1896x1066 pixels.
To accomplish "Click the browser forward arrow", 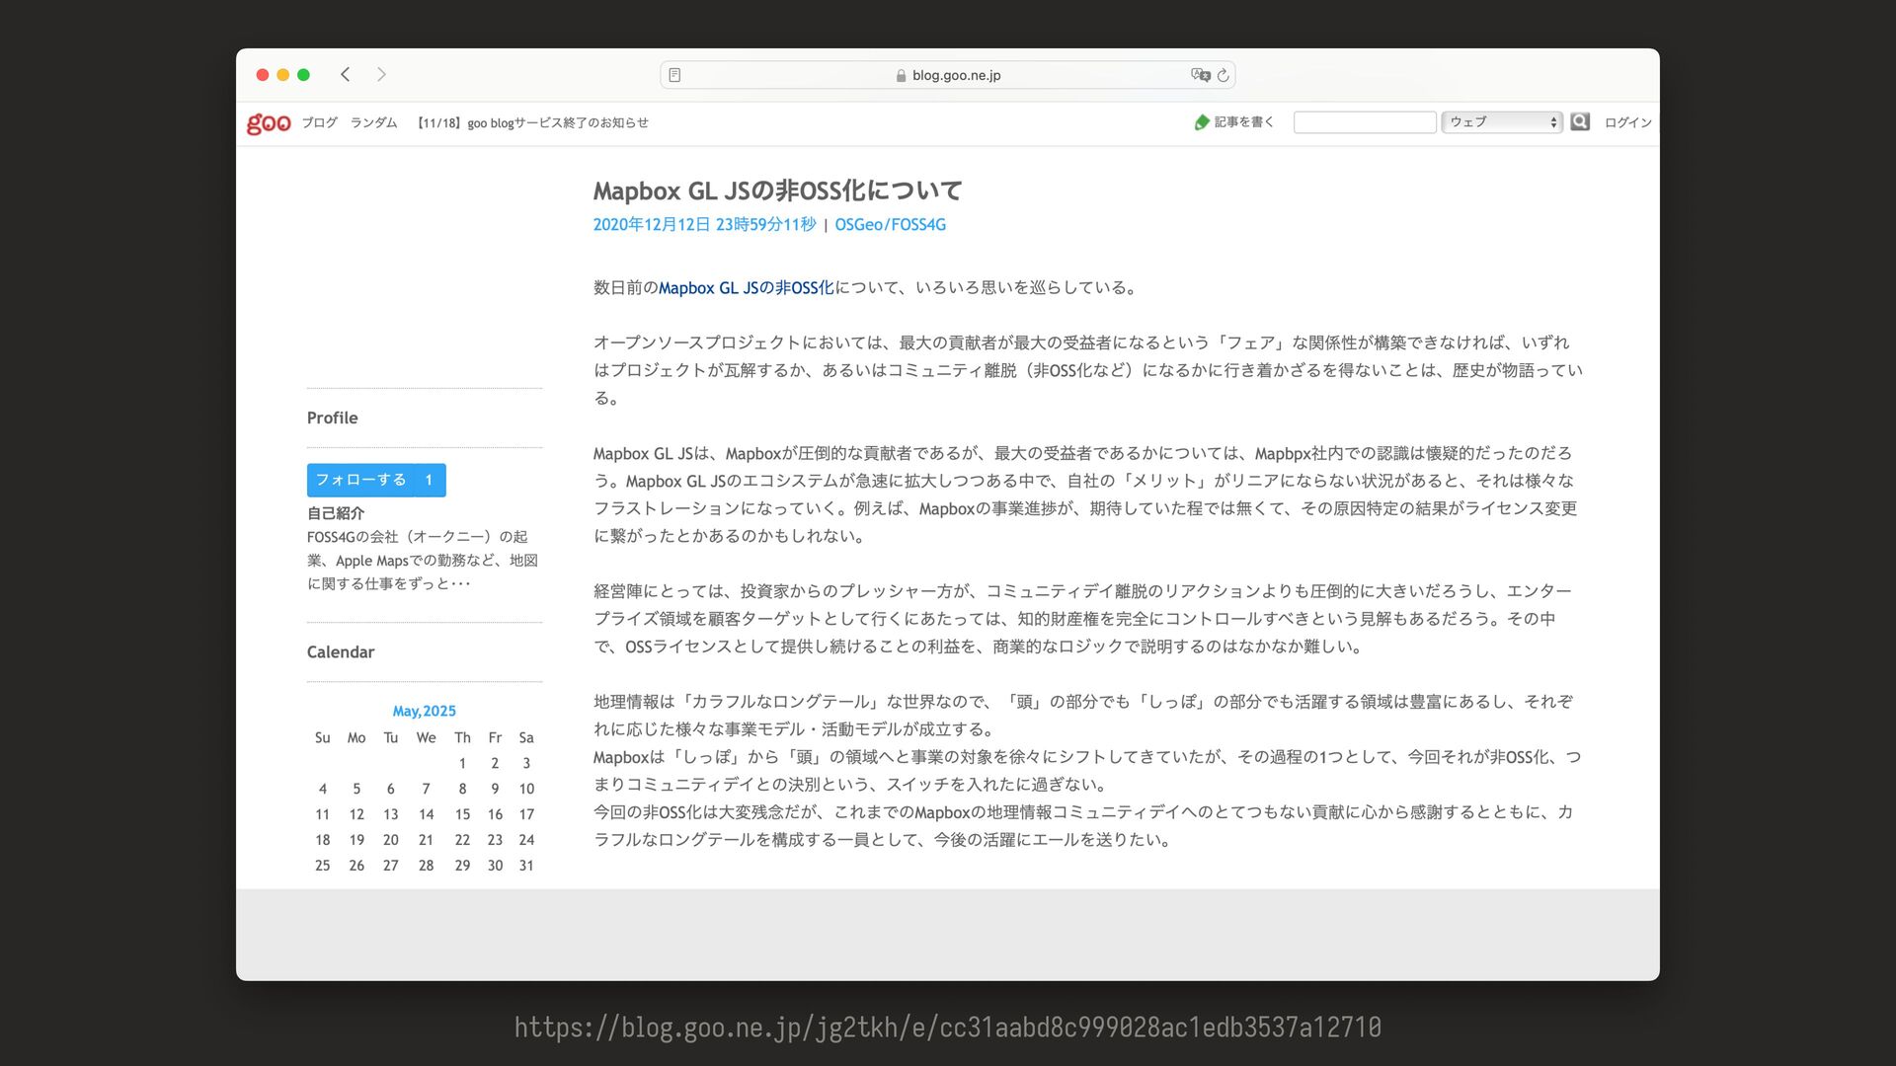I will pyautogui.click(x=381, y=75).
